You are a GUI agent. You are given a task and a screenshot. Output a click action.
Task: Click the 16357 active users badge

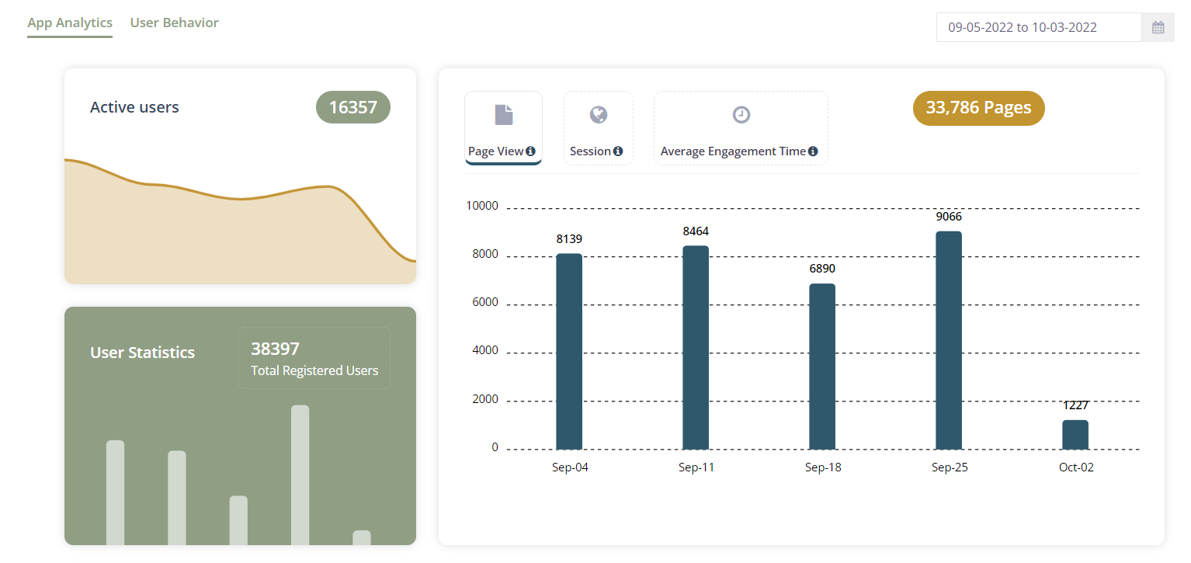click(x=353, y=107)
